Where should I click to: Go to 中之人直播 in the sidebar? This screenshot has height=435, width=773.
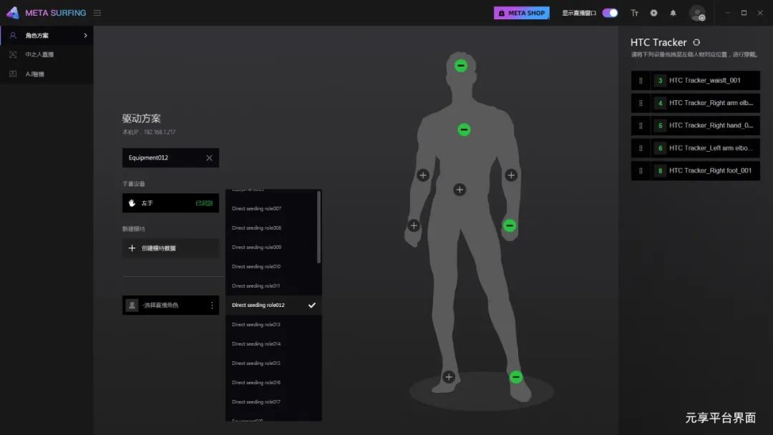39,54
